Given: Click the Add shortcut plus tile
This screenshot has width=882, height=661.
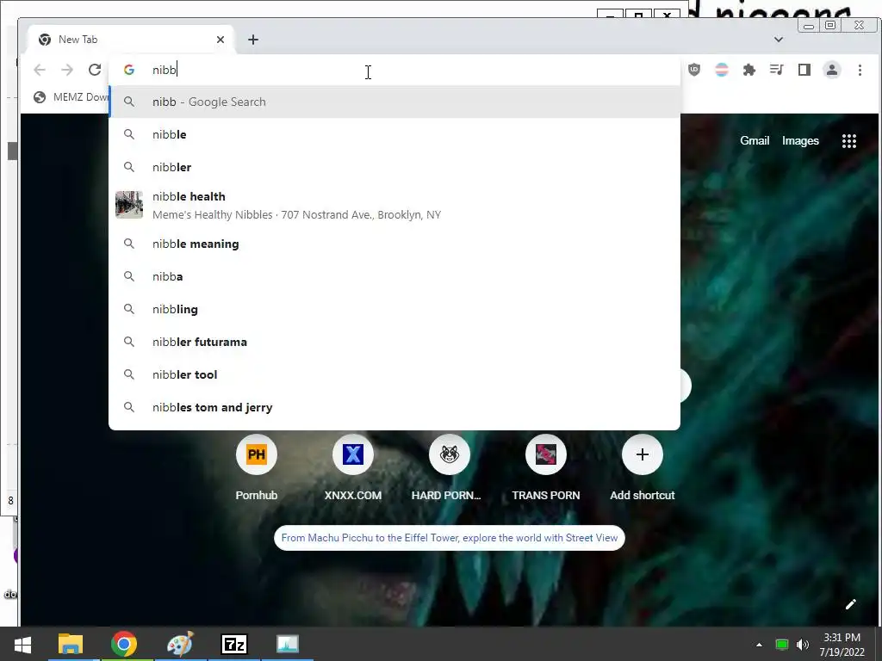Looking at the screenshot, I should 642,454.
